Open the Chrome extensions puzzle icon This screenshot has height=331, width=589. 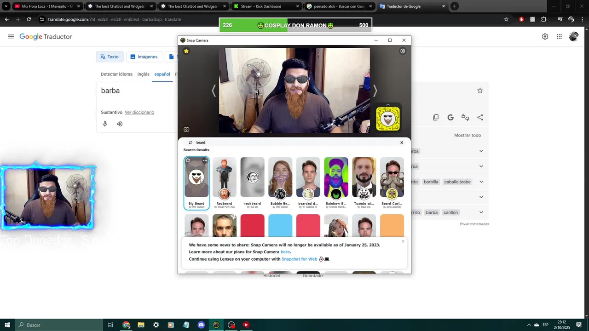(544, 19)
